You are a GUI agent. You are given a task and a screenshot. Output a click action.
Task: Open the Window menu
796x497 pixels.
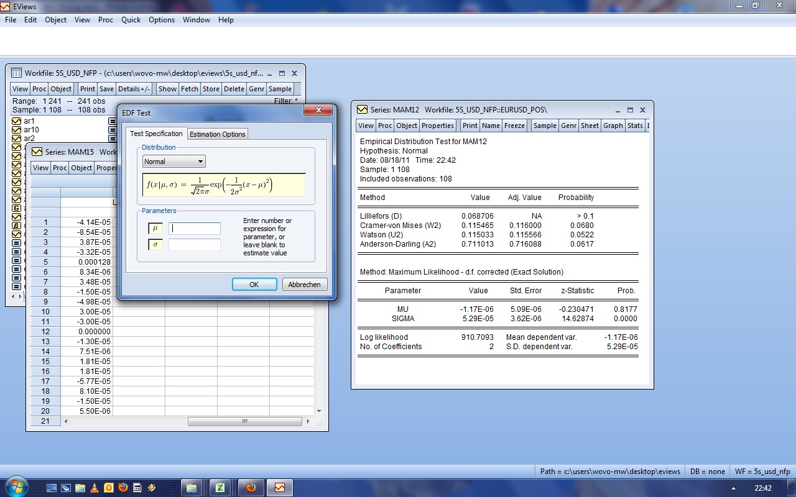pos(197,20)
